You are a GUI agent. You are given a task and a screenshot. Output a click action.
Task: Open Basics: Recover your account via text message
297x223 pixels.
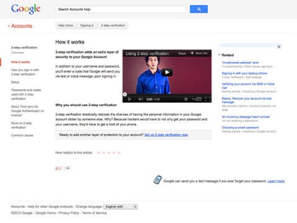pos(247,100)
